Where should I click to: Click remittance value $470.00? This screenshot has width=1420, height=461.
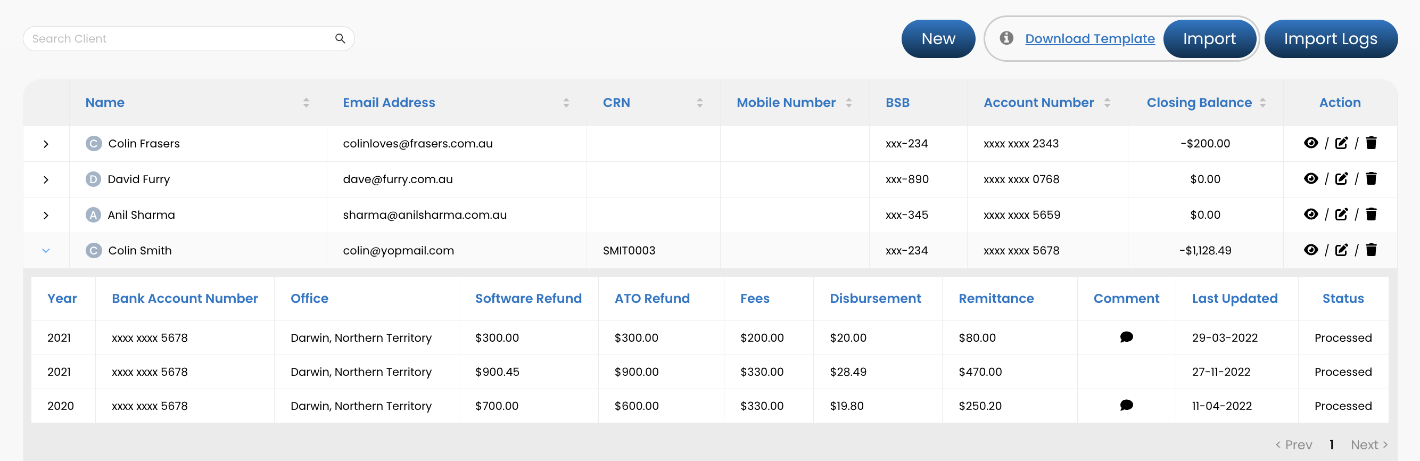(x=980, y=372)
